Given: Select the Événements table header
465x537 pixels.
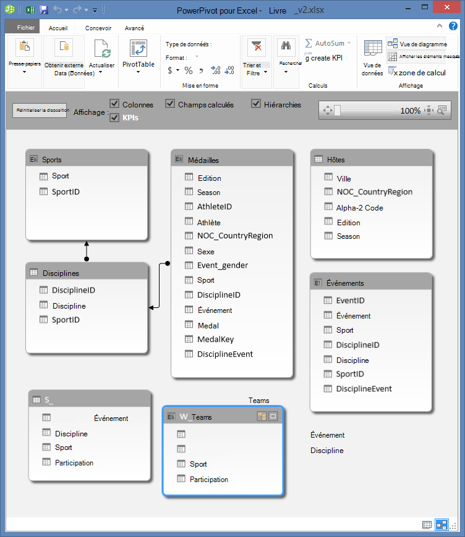Looking at the screenshot, I should [371, 283].
